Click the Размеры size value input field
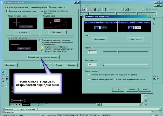Image resolution: width=163 pixels, height=116 pixels. 92,52
